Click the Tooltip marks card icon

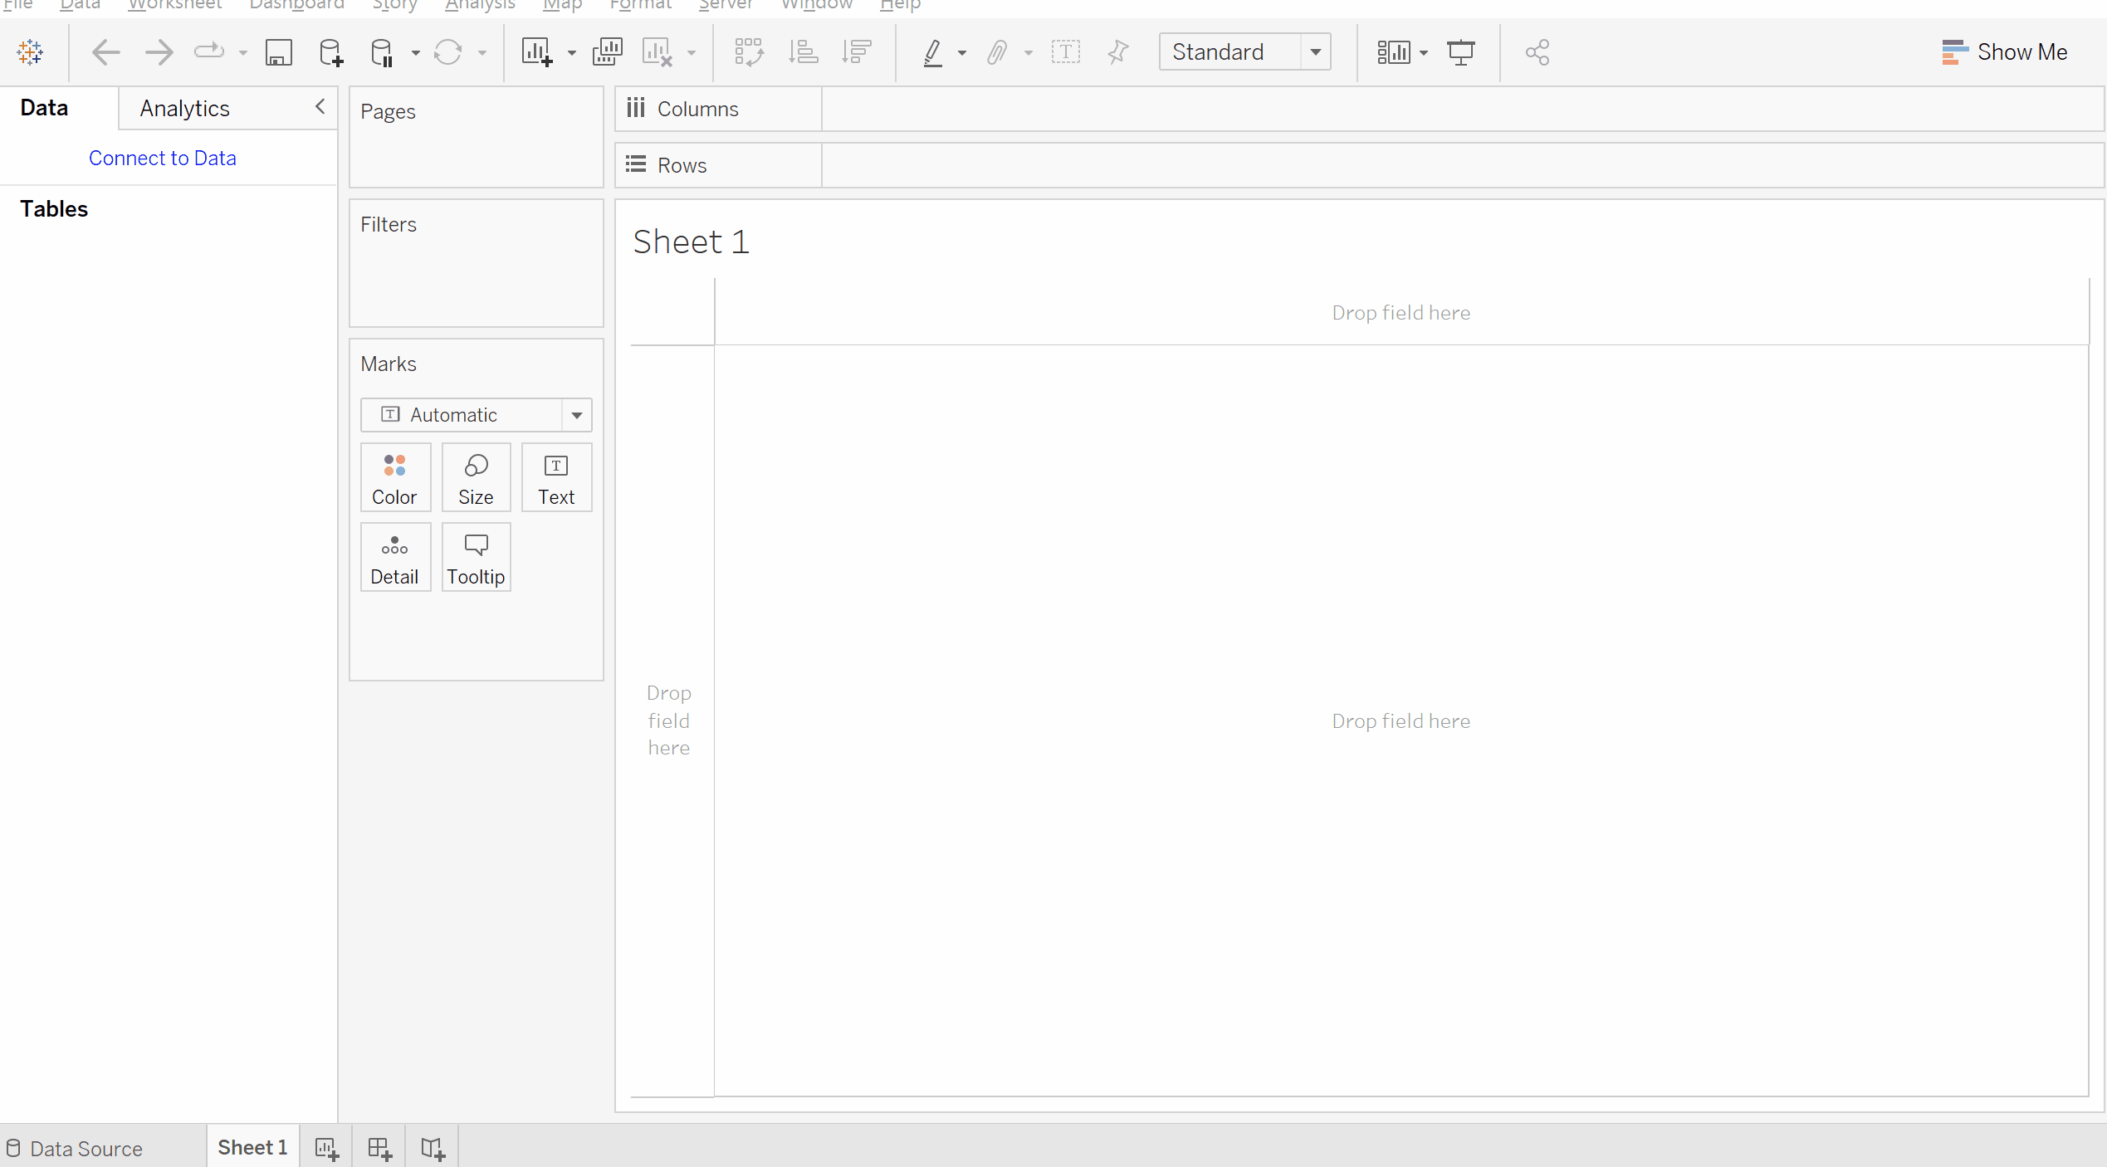pos(476,558)
